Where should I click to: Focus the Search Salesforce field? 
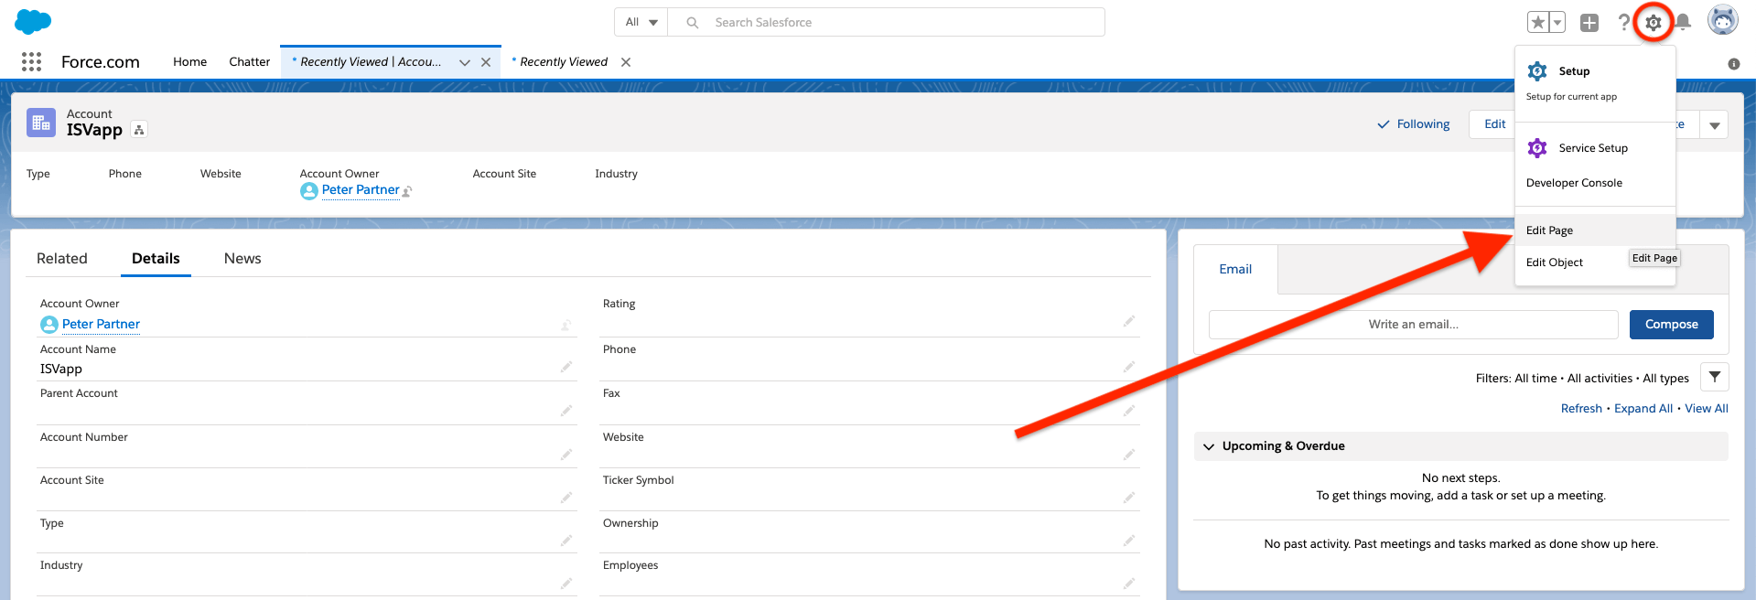point(887,22)
